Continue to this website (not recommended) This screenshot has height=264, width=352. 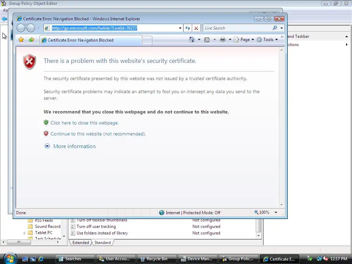click(98, 134)
